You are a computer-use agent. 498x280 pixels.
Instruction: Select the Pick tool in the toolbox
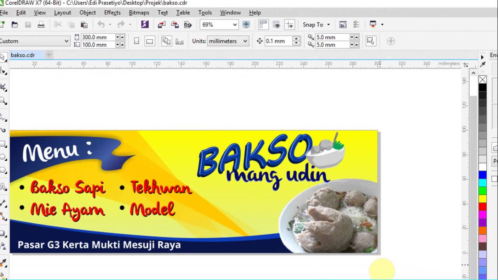(3, 58)
